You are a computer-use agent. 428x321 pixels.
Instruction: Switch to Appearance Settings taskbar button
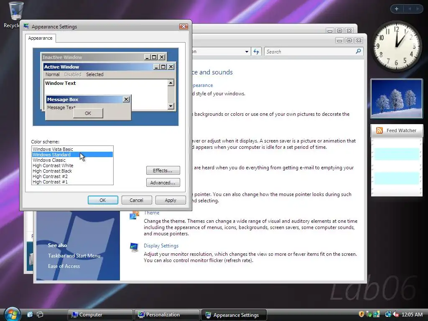(234, 315)
